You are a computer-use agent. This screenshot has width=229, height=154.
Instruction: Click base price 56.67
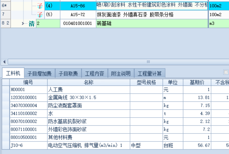click(197, 145)
